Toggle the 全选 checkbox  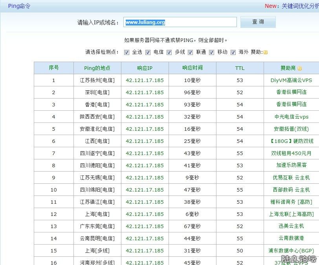(x=126, y=52)
